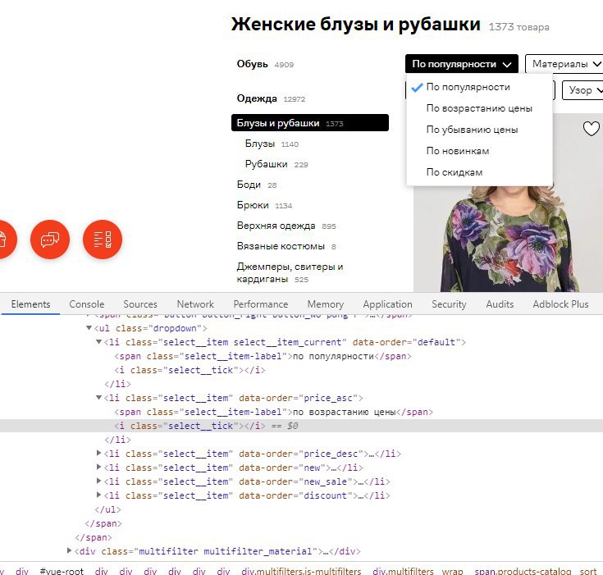Viewport: 603px width, 575px height.
Task: Open the Верхняя одежда category
Action: 276,226
